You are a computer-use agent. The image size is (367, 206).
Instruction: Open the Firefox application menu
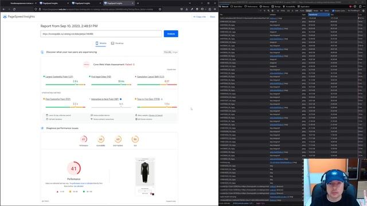click(215, 9)
